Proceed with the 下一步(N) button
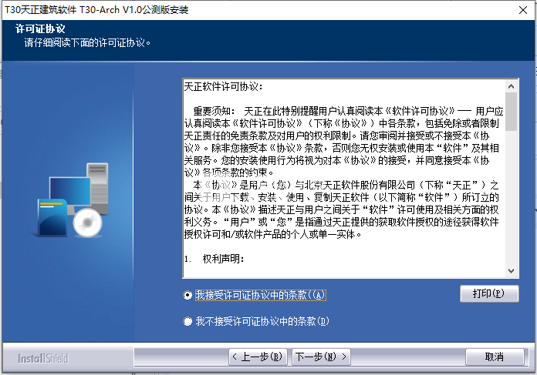The height and width of the screenshot is (375, 537). [320, 357]
